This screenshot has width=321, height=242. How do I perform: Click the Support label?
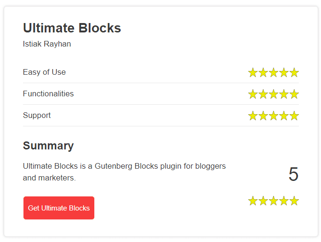pos(37,116)
